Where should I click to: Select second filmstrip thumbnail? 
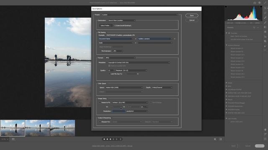click(x=38, y=128)
